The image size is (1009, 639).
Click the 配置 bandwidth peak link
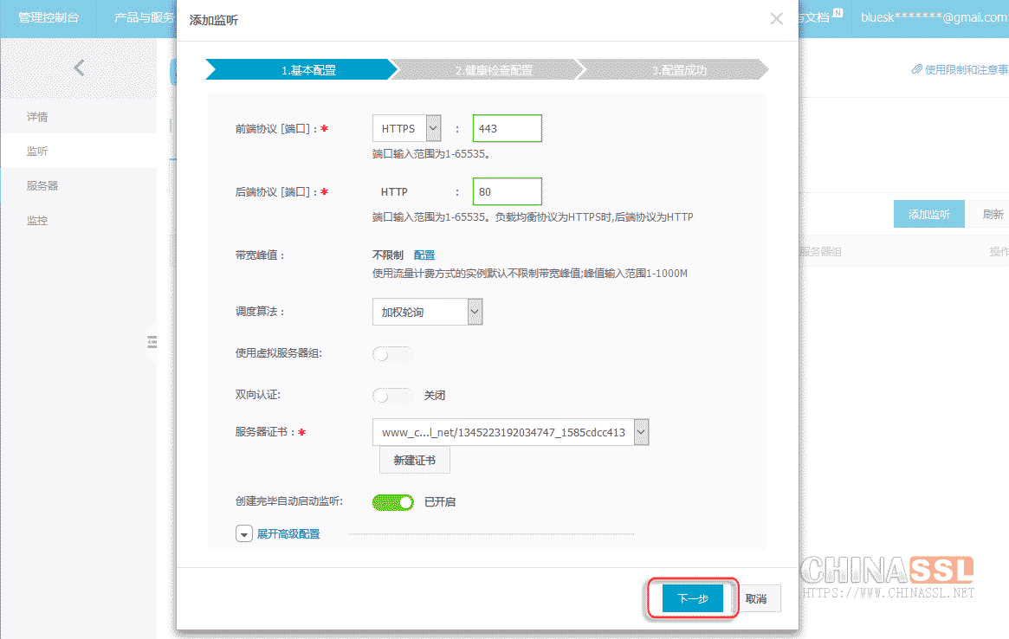(424, 255)
